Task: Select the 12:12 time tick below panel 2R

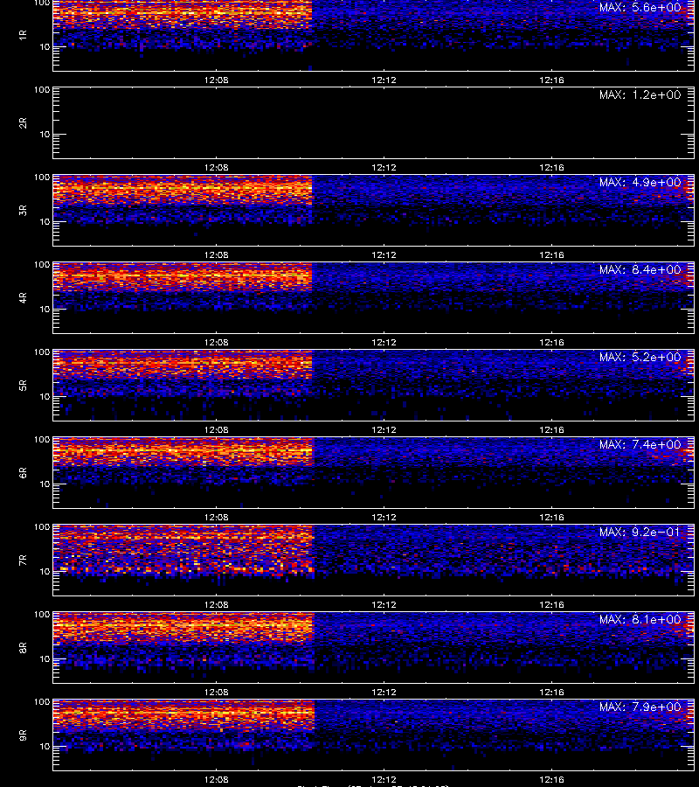Action: (x=384, y=167)
